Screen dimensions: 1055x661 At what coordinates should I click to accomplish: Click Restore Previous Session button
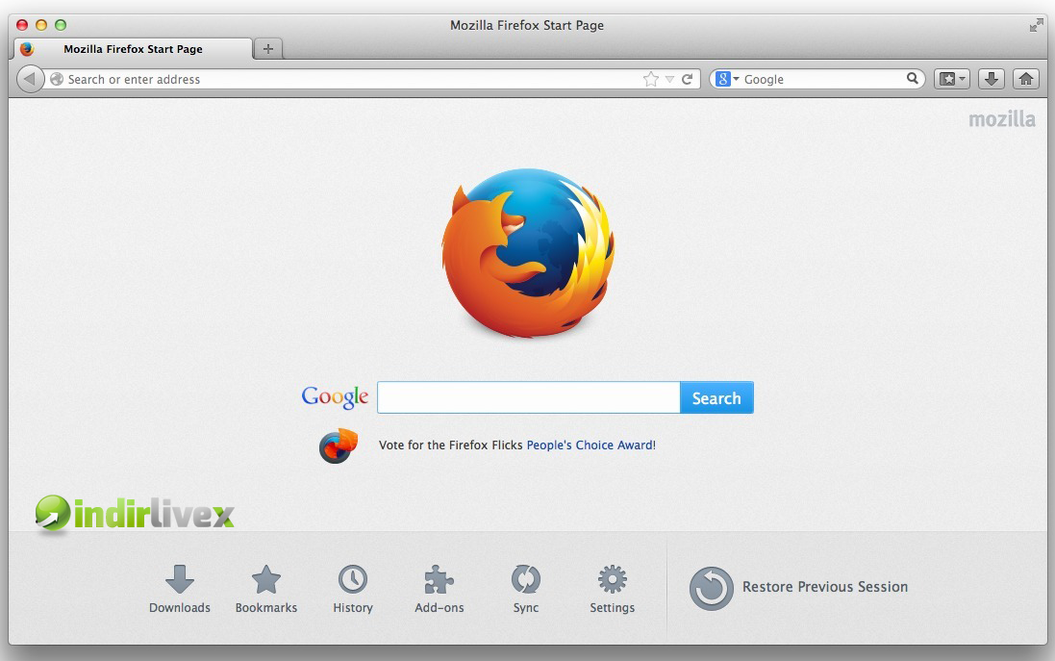[798, 588]
